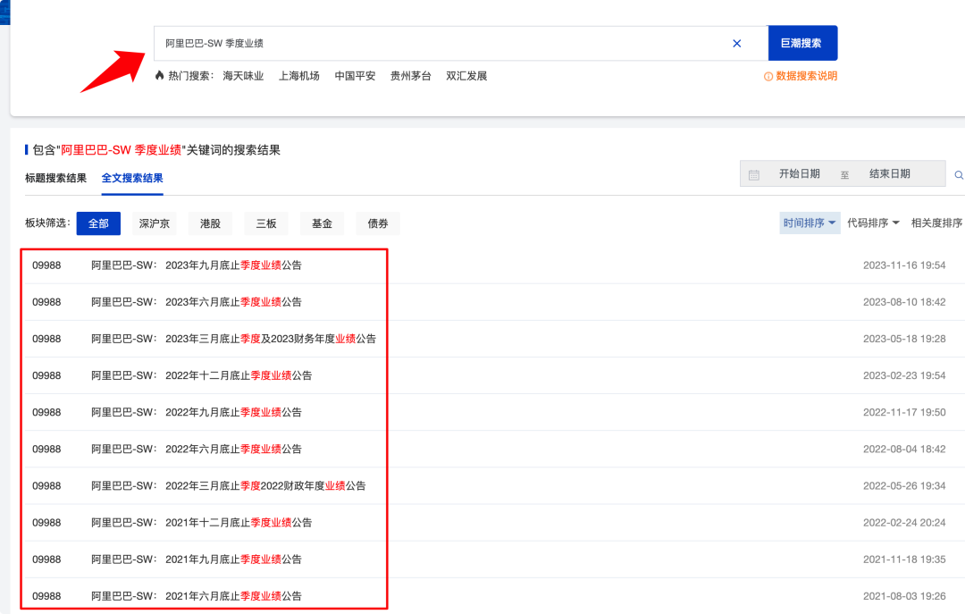This screenshot has width=965, height=614.
Task: Filter results by 三板 board
Action: pyautogui.click(x=266, y=223)
